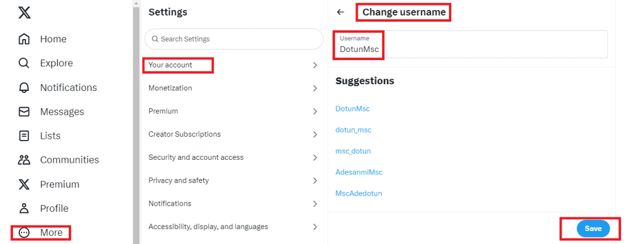The image size is (634, 244).
Task: Click the Communities people icon
Action: coord(24,160)
